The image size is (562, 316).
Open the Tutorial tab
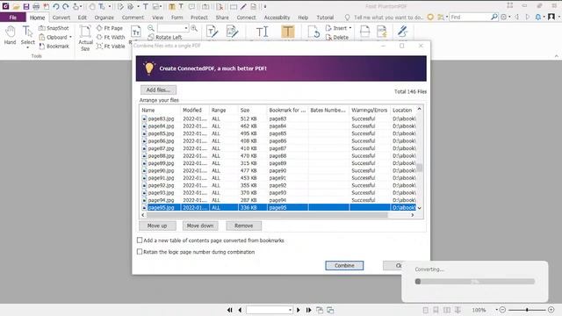point(325,18)
